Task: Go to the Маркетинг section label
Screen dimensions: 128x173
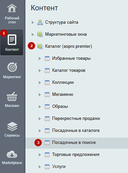Action: pos(12,77)
